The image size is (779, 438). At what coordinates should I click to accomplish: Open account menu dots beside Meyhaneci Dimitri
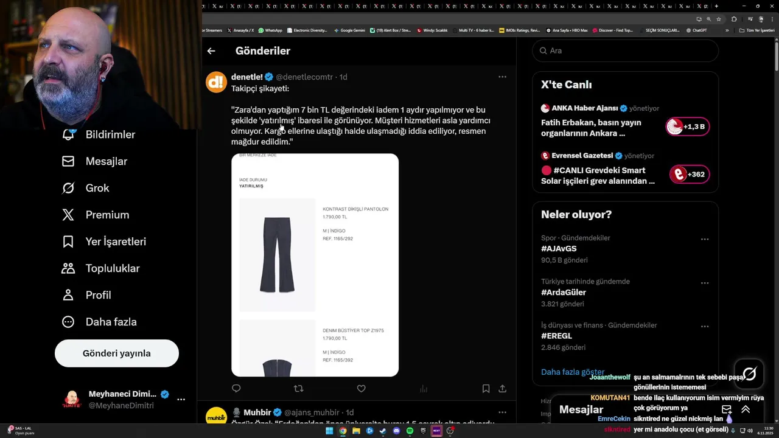coord(181,400)
